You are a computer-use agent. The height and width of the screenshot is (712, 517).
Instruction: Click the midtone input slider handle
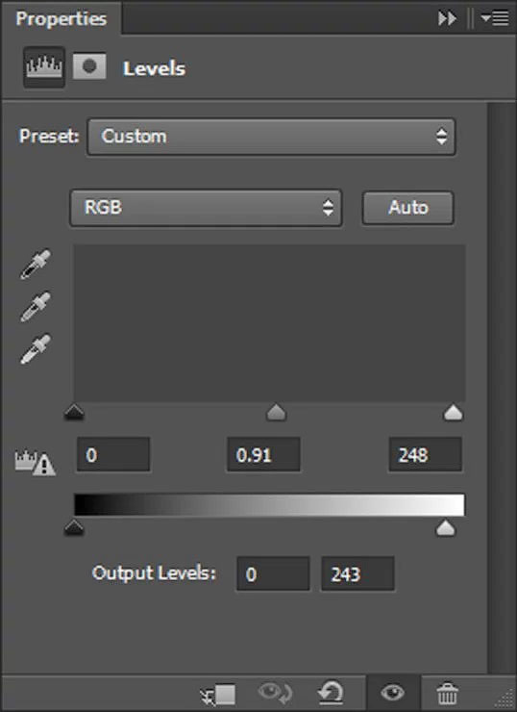coord(276,413)
